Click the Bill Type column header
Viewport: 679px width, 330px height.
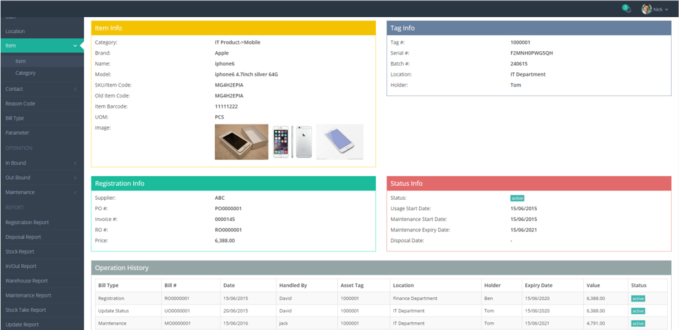tap(128, 285)
